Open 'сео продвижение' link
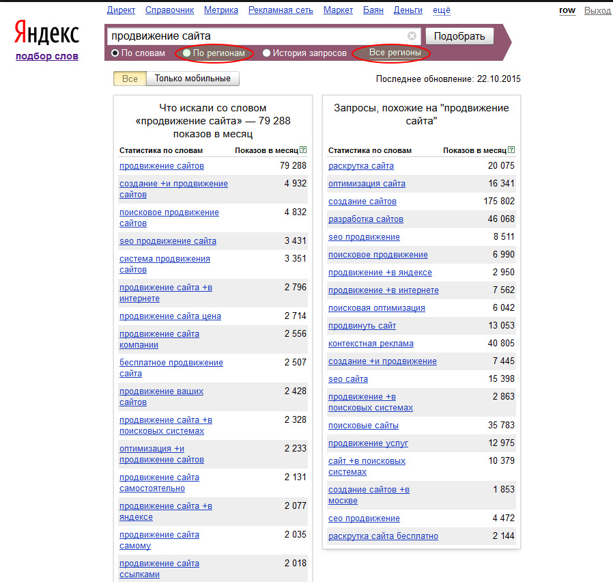The height and width of the screenshot is (582, 613). (x=364, y=518)
